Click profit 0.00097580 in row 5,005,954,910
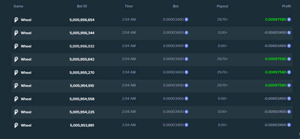 [276, 85]
